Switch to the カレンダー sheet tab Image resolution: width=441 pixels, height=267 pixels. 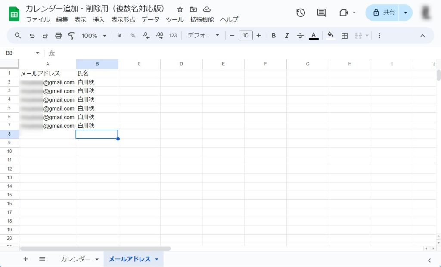click(75, 259)
